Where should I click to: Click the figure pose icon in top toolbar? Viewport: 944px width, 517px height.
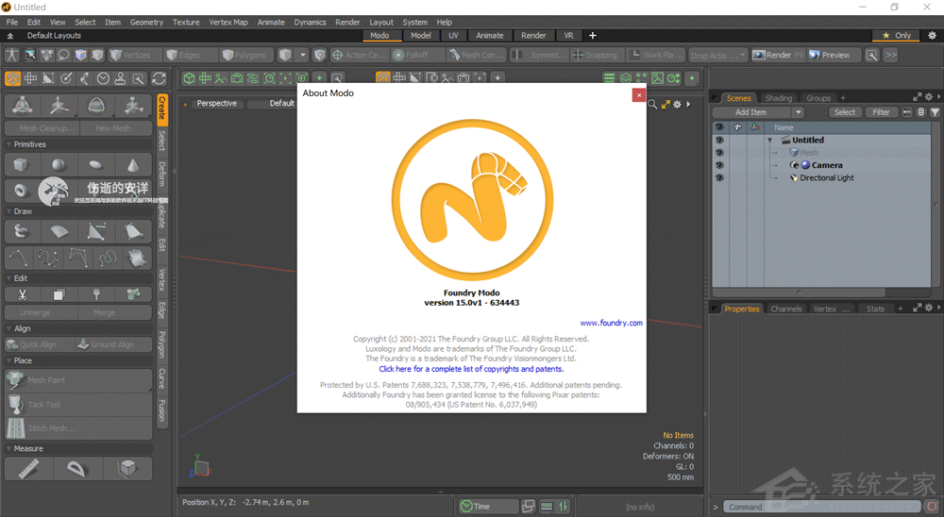coord(12,55)
